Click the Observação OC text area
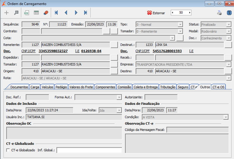This screenshot has width=234, height=159. coord(64,133)
